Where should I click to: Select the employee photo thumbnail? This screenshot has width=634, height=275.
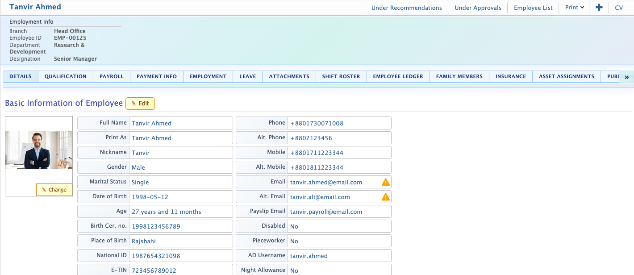(x=39, y=150)
